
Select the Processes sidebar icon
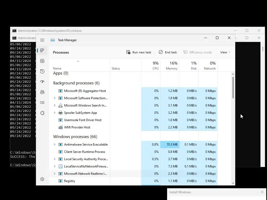(42, 50)
